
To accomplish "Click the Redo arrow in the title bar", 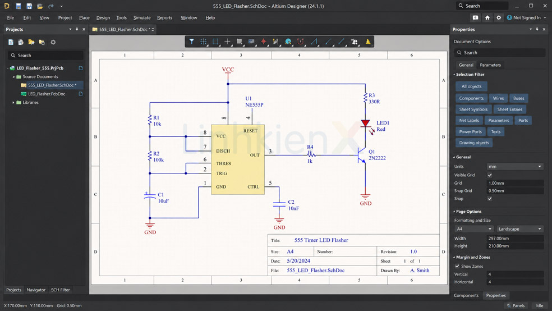I will pos(51,6).
